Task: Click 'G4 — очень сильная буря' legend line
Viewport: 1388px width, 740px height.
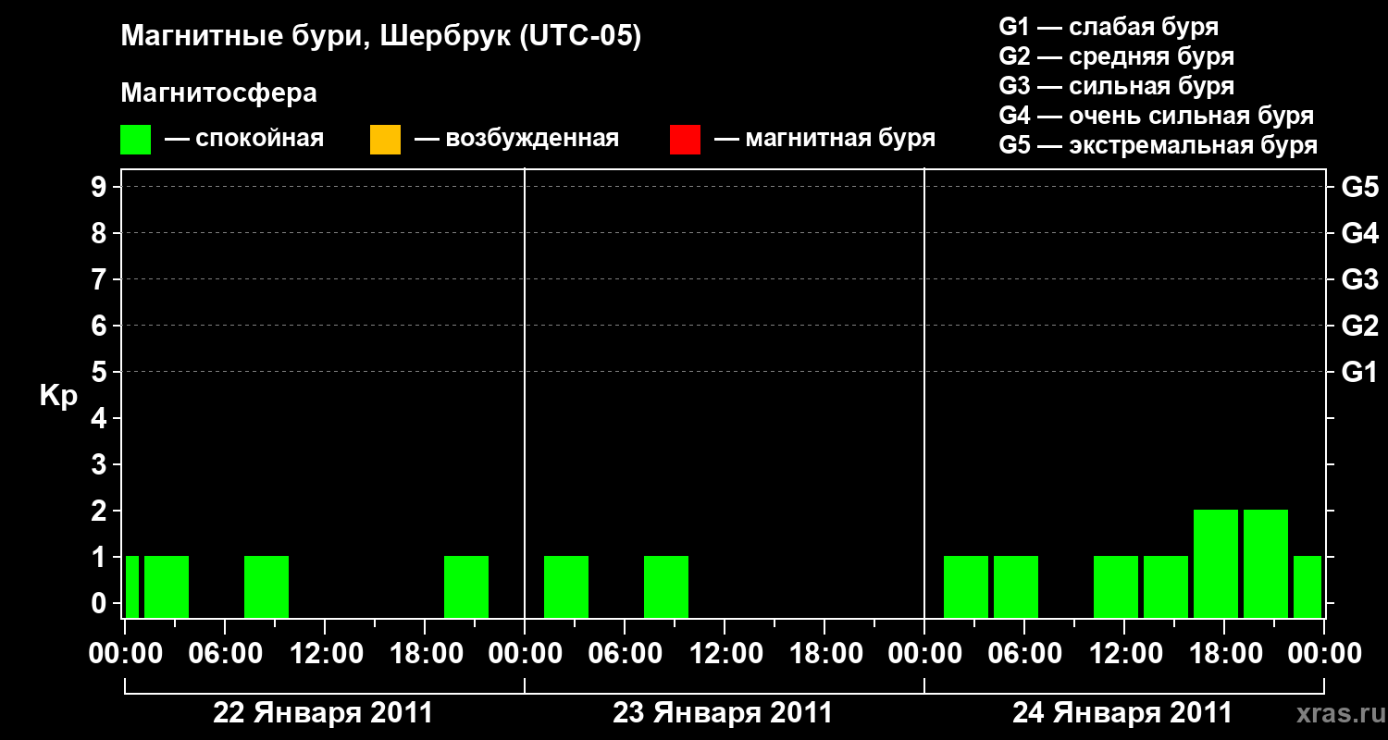Action: (x=1157, y=116)
